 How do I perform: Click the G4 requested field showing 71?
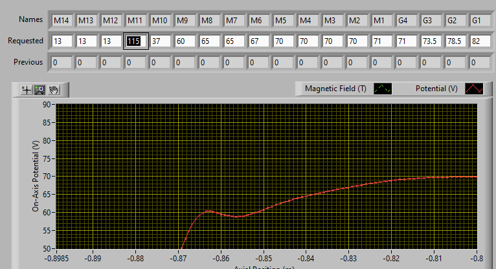tap(407, 41)
